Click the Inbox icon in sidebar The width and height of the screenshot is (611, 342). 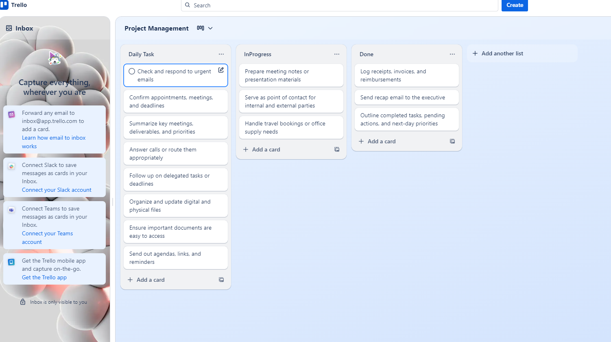click(9, 28)
